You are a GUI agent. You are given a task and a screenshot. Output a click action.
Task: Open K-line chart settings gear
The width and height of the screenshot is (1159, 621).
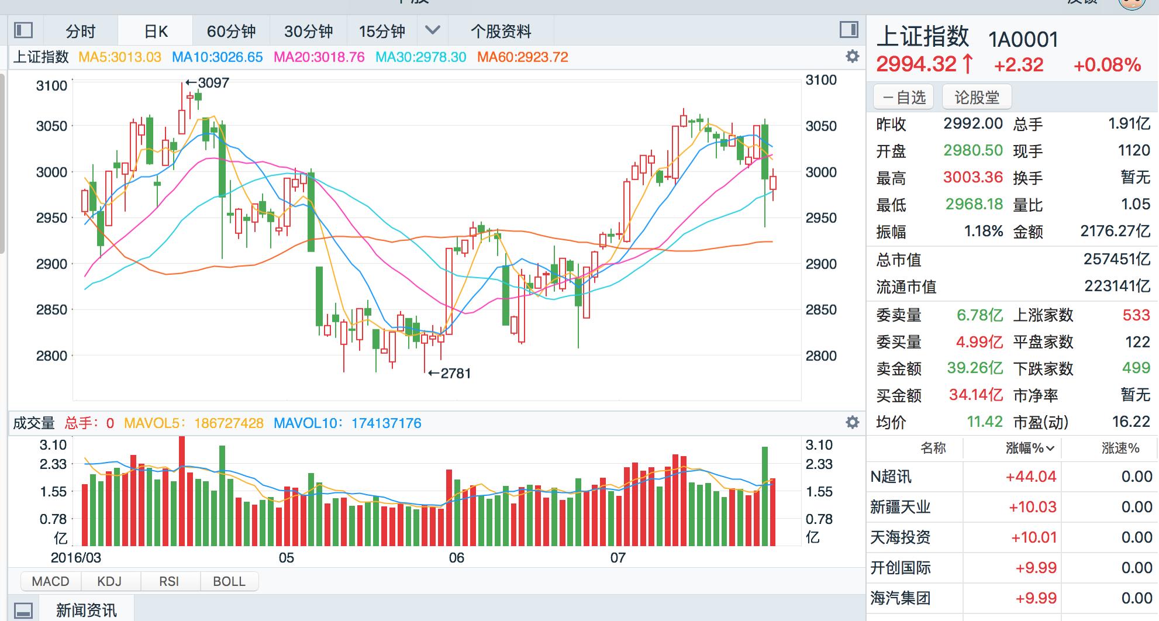853,57
